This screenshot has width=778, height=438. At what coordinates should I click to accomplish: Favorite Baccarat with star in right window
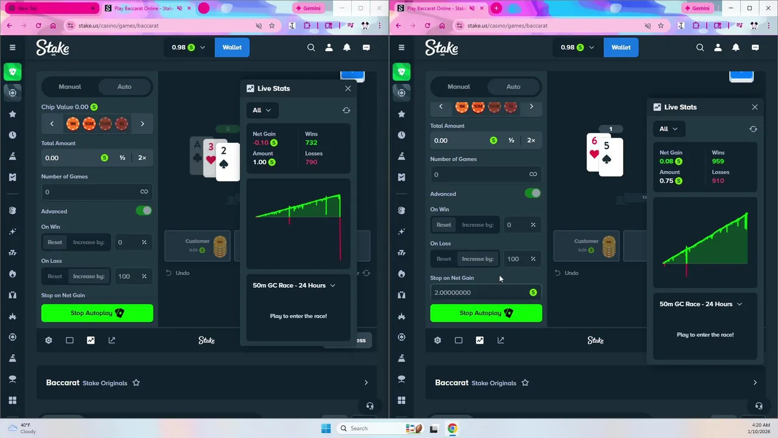pyautogui.click(x=525, y=383)
